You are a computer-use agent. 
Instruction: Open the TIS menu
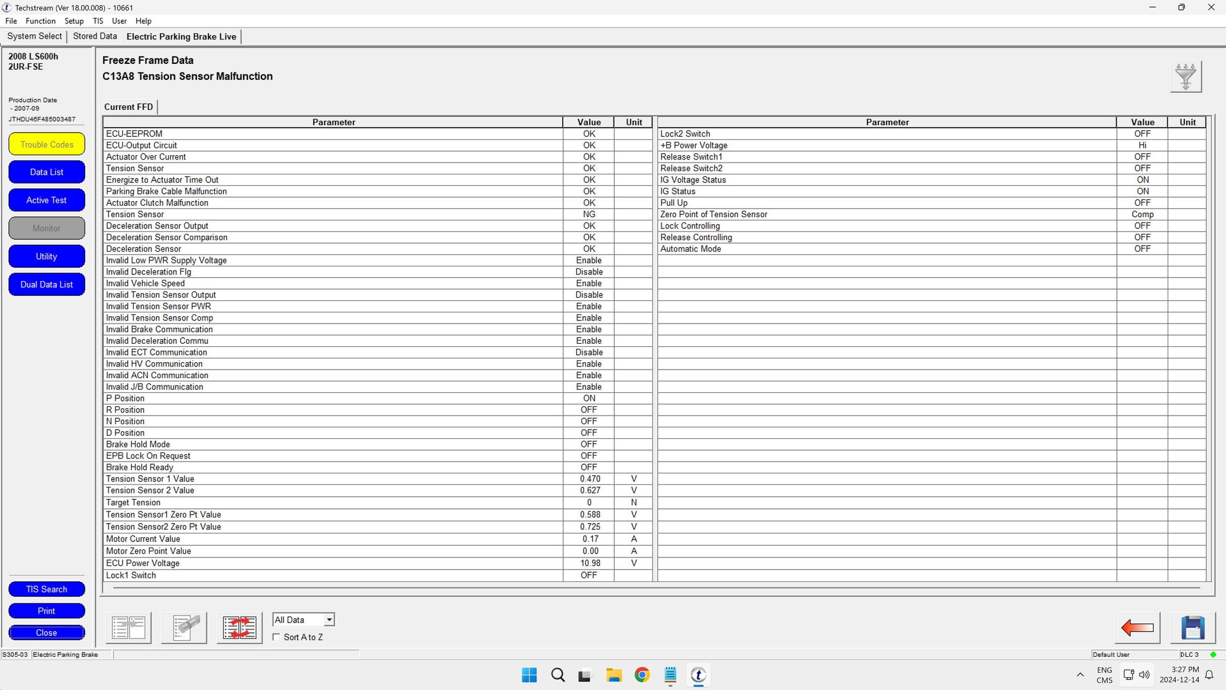[98, 21]
